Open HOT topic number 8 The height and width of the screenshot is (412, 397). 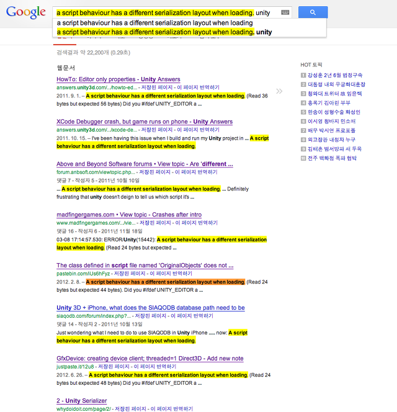(x=332, y=140)
